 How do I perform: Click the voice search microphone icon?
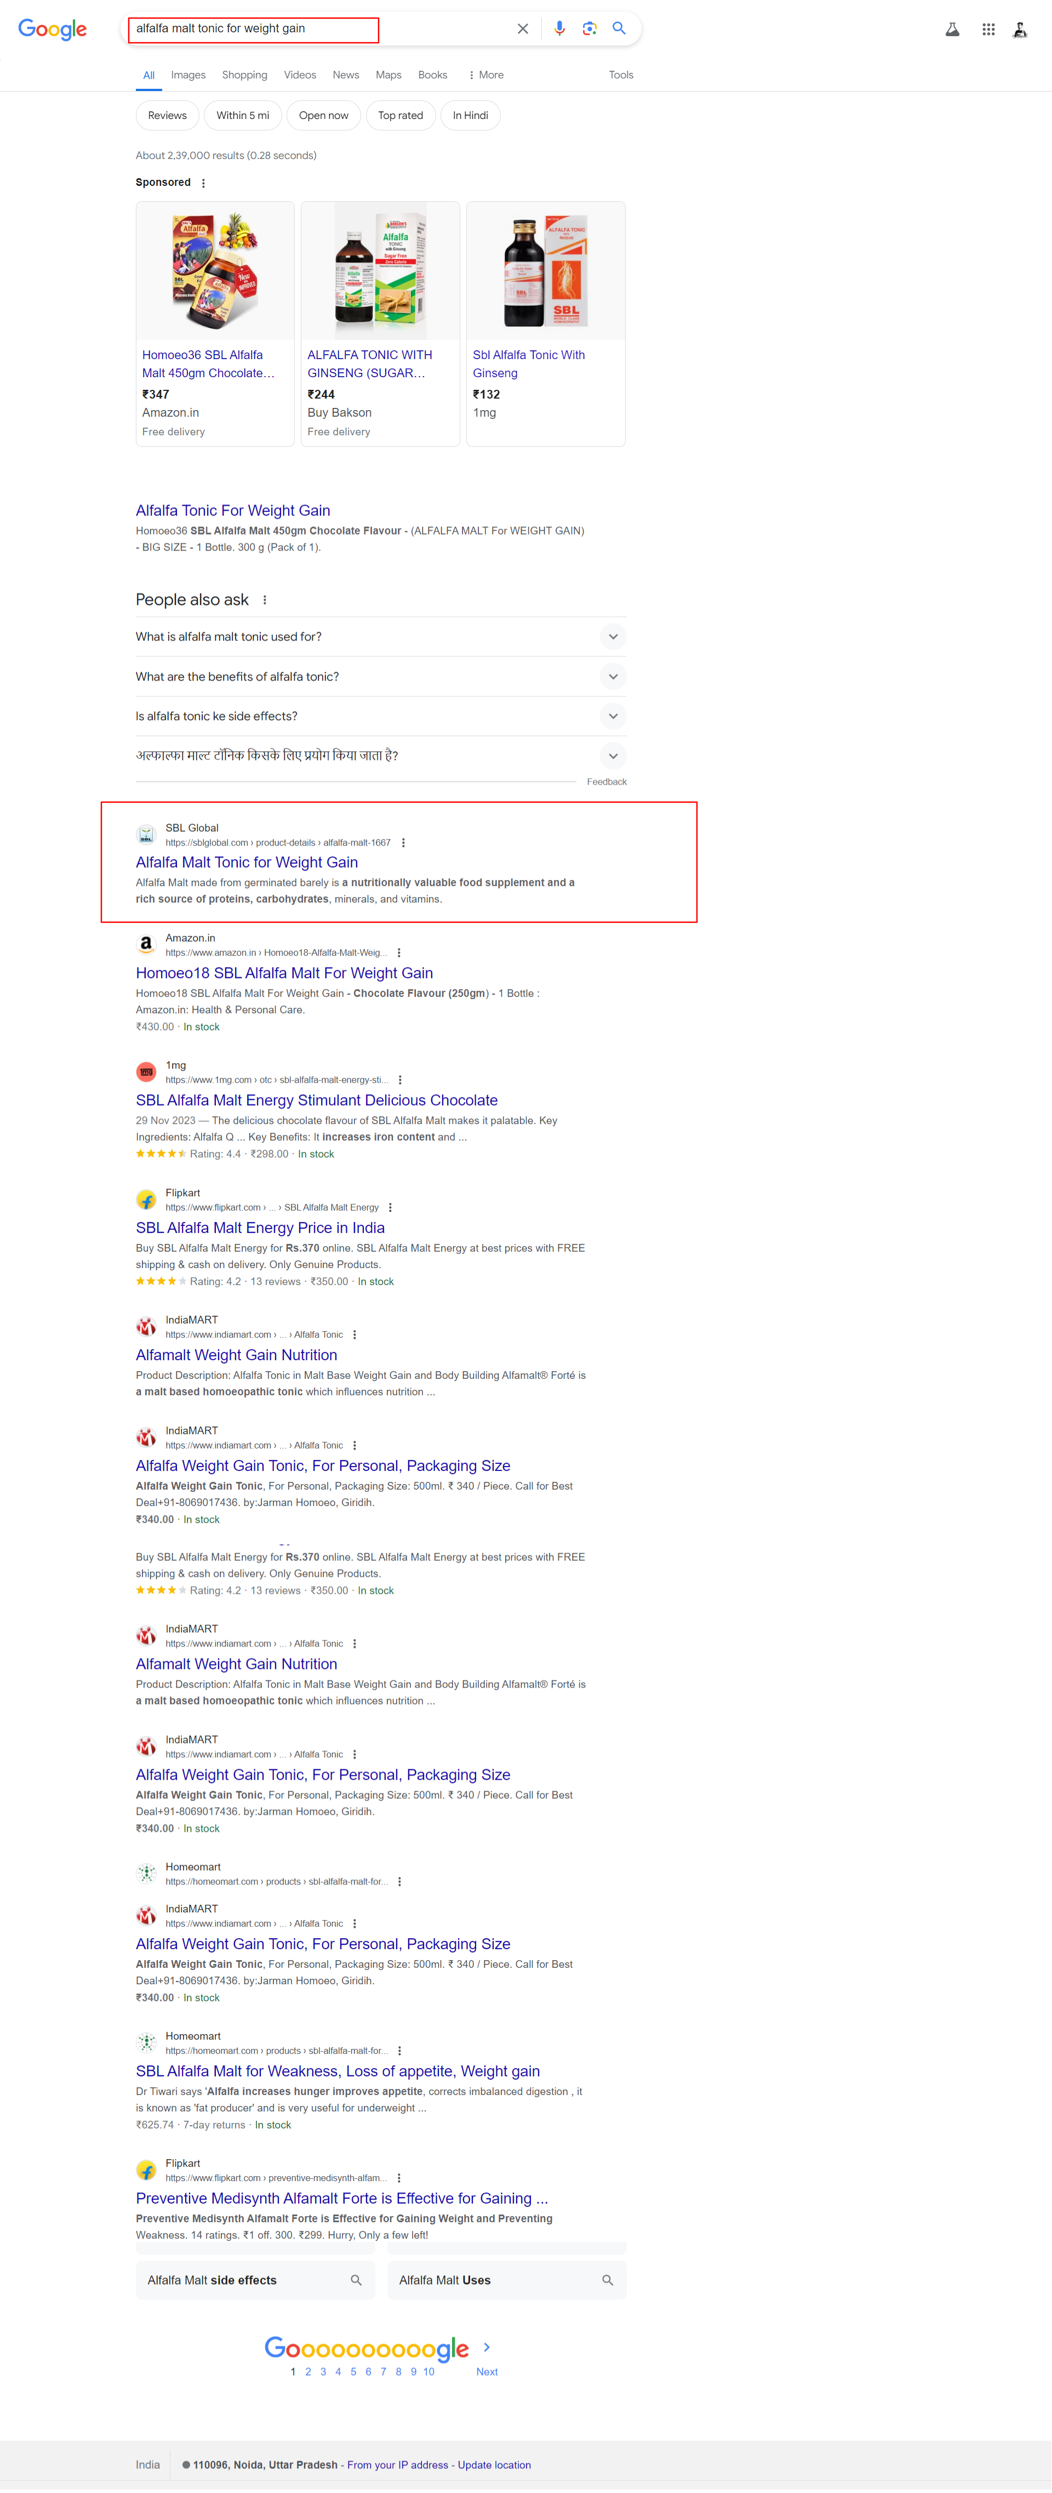coord(559,29)
